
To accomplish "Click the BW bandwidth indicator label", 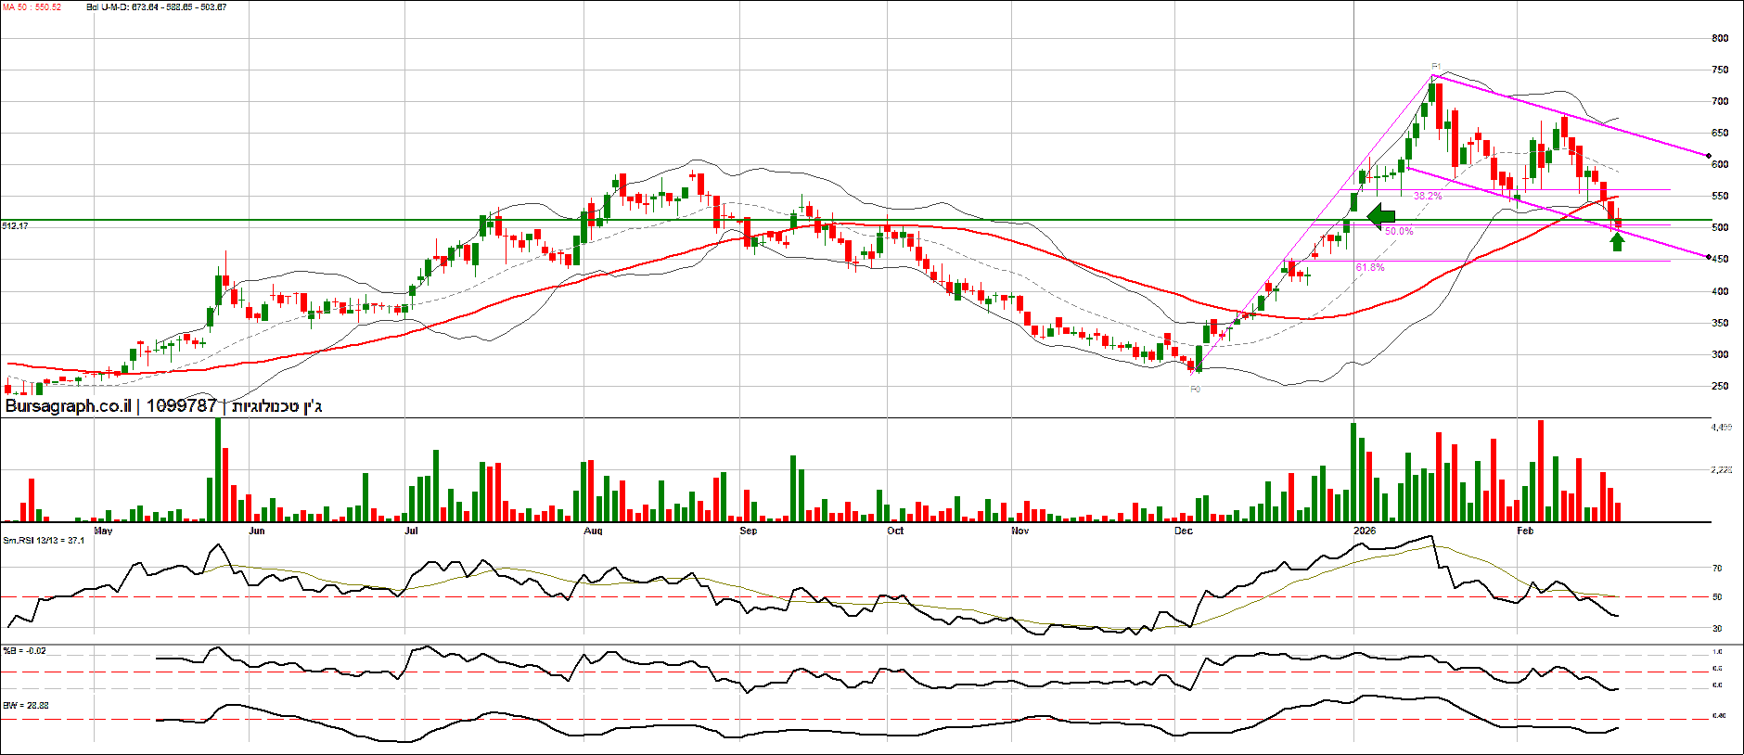I will coord(25,706).
